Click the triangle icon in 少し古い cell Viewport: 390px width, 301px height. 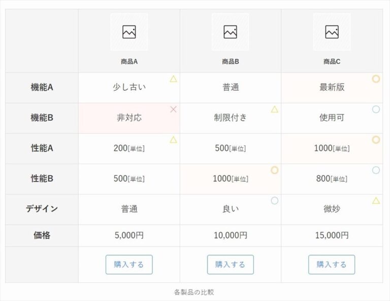[173, 79]
